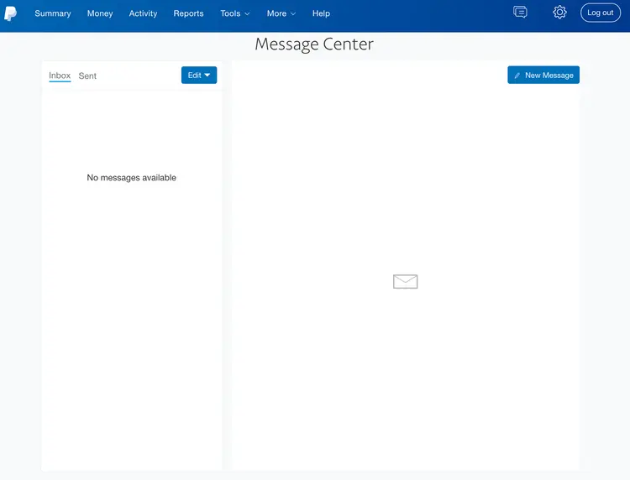The image size is (630, 480).
Task: Switch to the Sent tab
Action: tap(87, 76)
